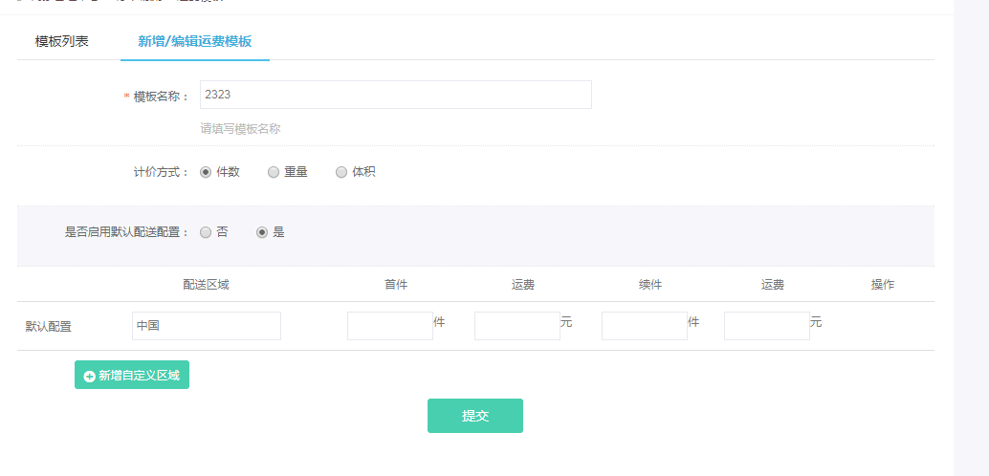Enable default delivery config with 是
This screenshot has width=989, height=476.
point(262,232)
